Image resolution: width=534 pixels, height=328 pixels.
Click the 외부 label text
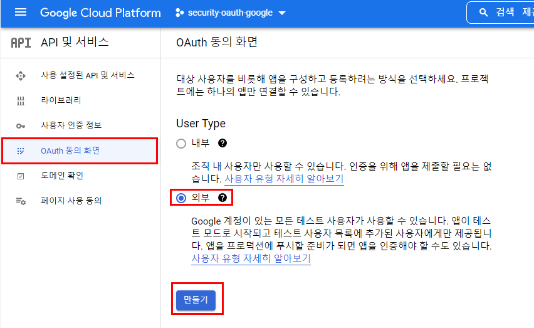coord(201,198)
